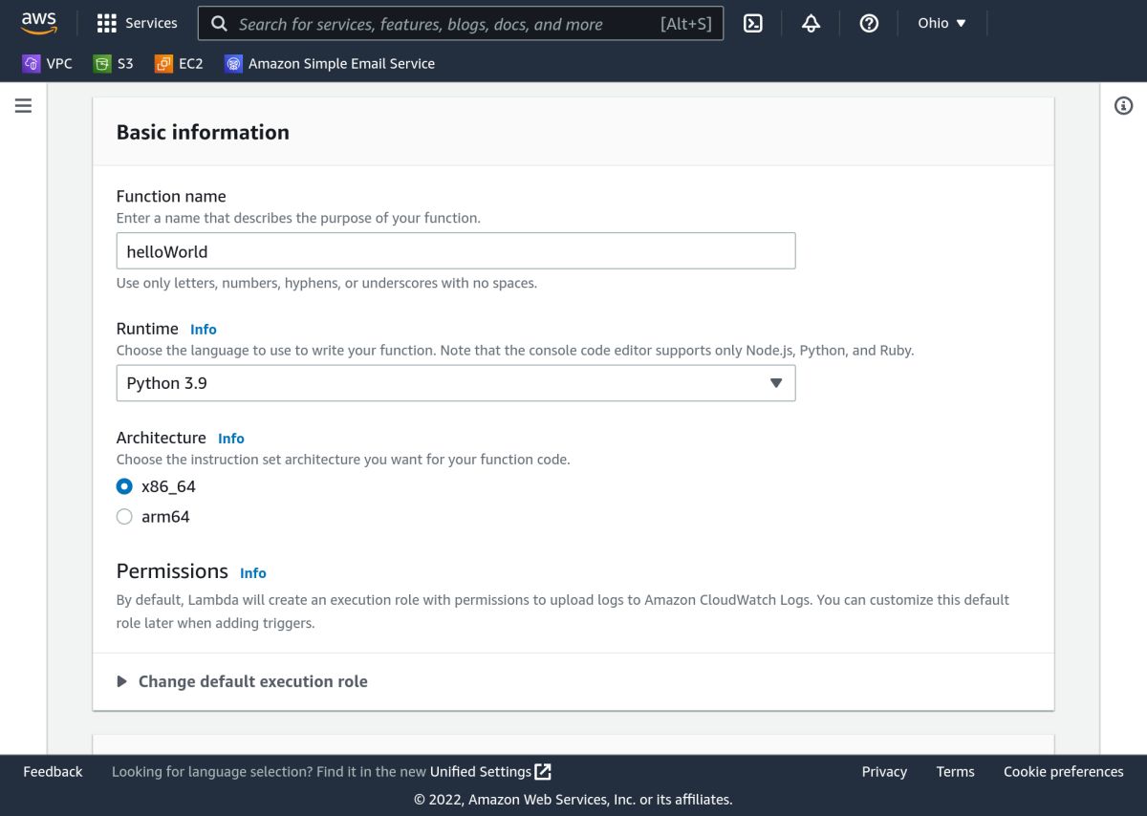Open the new Unified Settings link
This screenshot has height=816, width=1147.
tap(481, 771)
